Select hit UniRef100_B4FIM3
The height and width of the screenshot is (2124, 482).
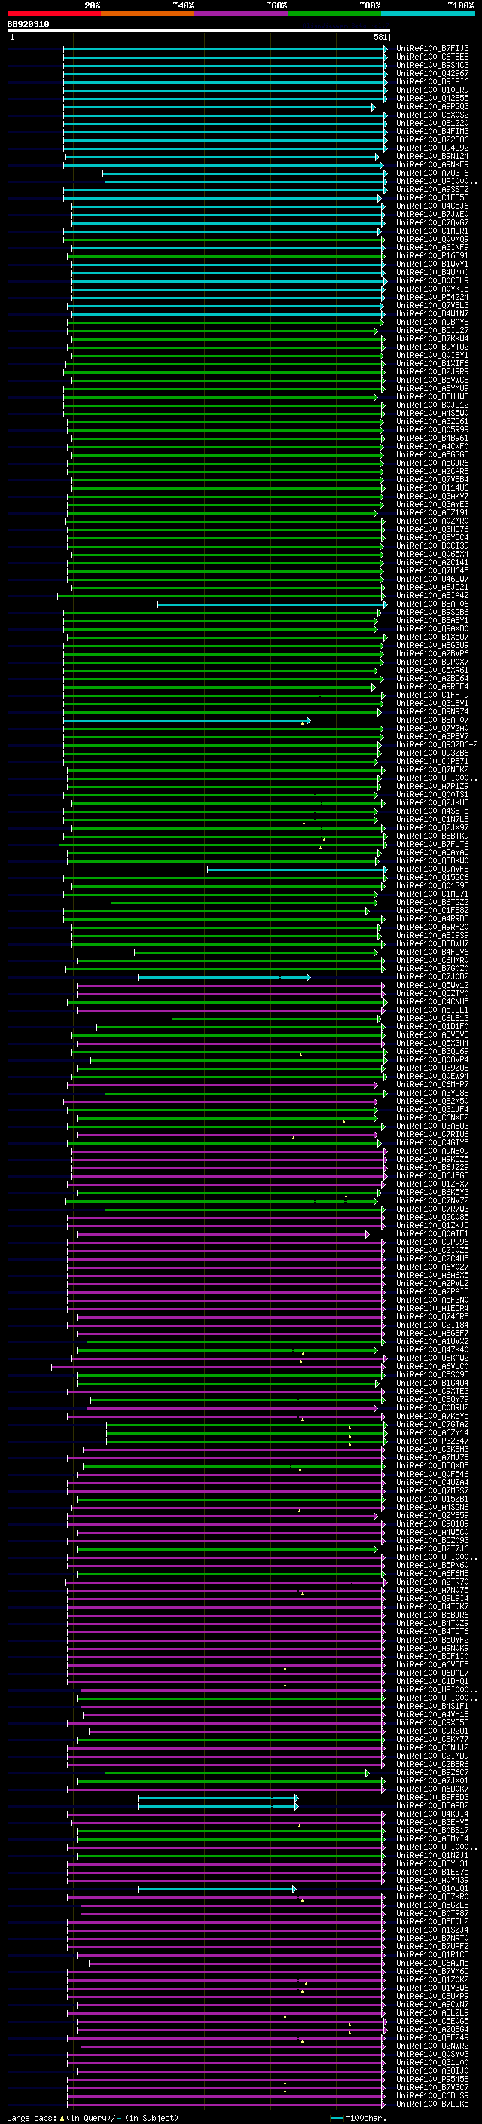[432, 131]
